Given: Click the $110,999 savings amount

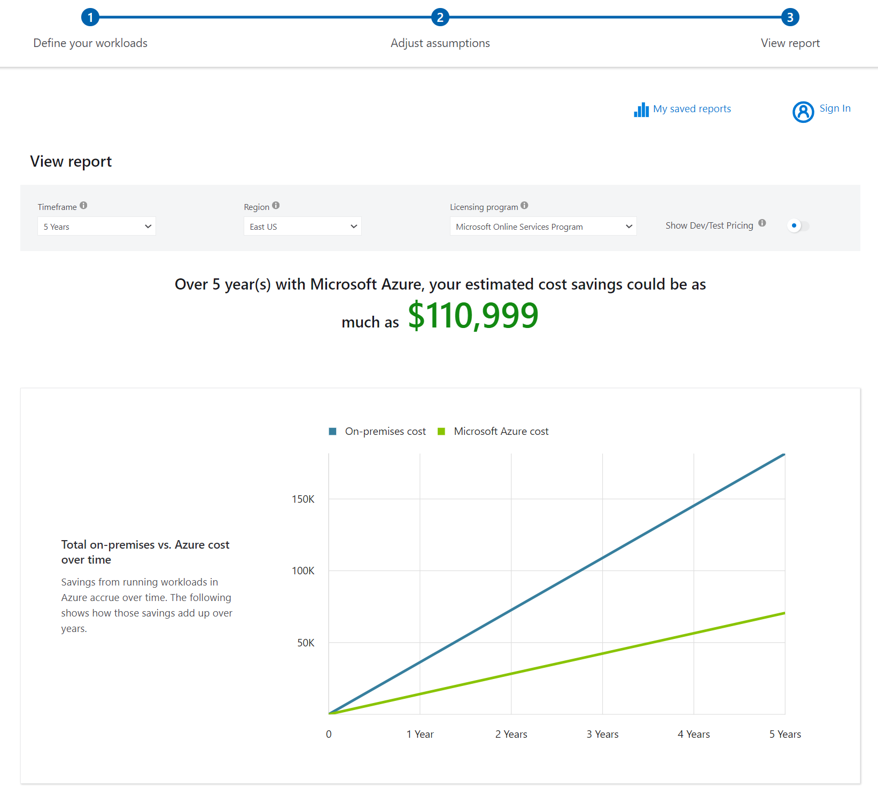Looking at the screenshot, I should (473, 315).
